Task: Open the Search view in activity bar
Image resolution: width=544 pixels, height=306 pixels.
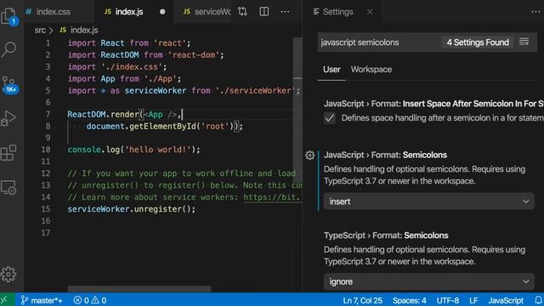Action: point(8,49)
